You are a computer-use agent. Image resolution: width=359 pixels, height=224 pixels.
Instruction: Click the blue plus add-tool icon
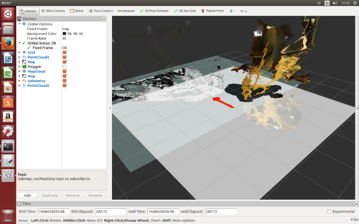click(232, 11)
